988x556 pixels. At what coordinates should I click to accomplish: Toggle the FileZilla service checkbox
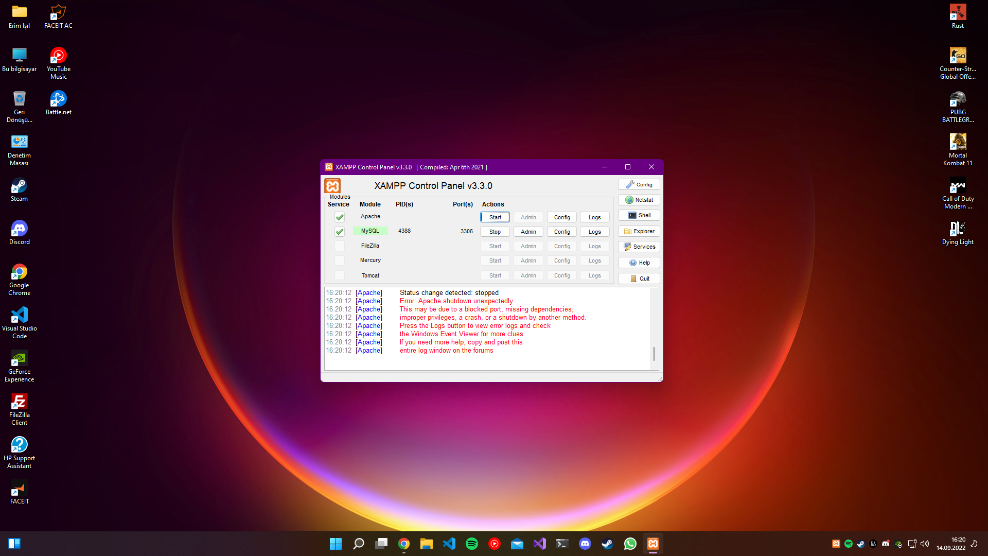pyautogui.click(x=340, y=246)
